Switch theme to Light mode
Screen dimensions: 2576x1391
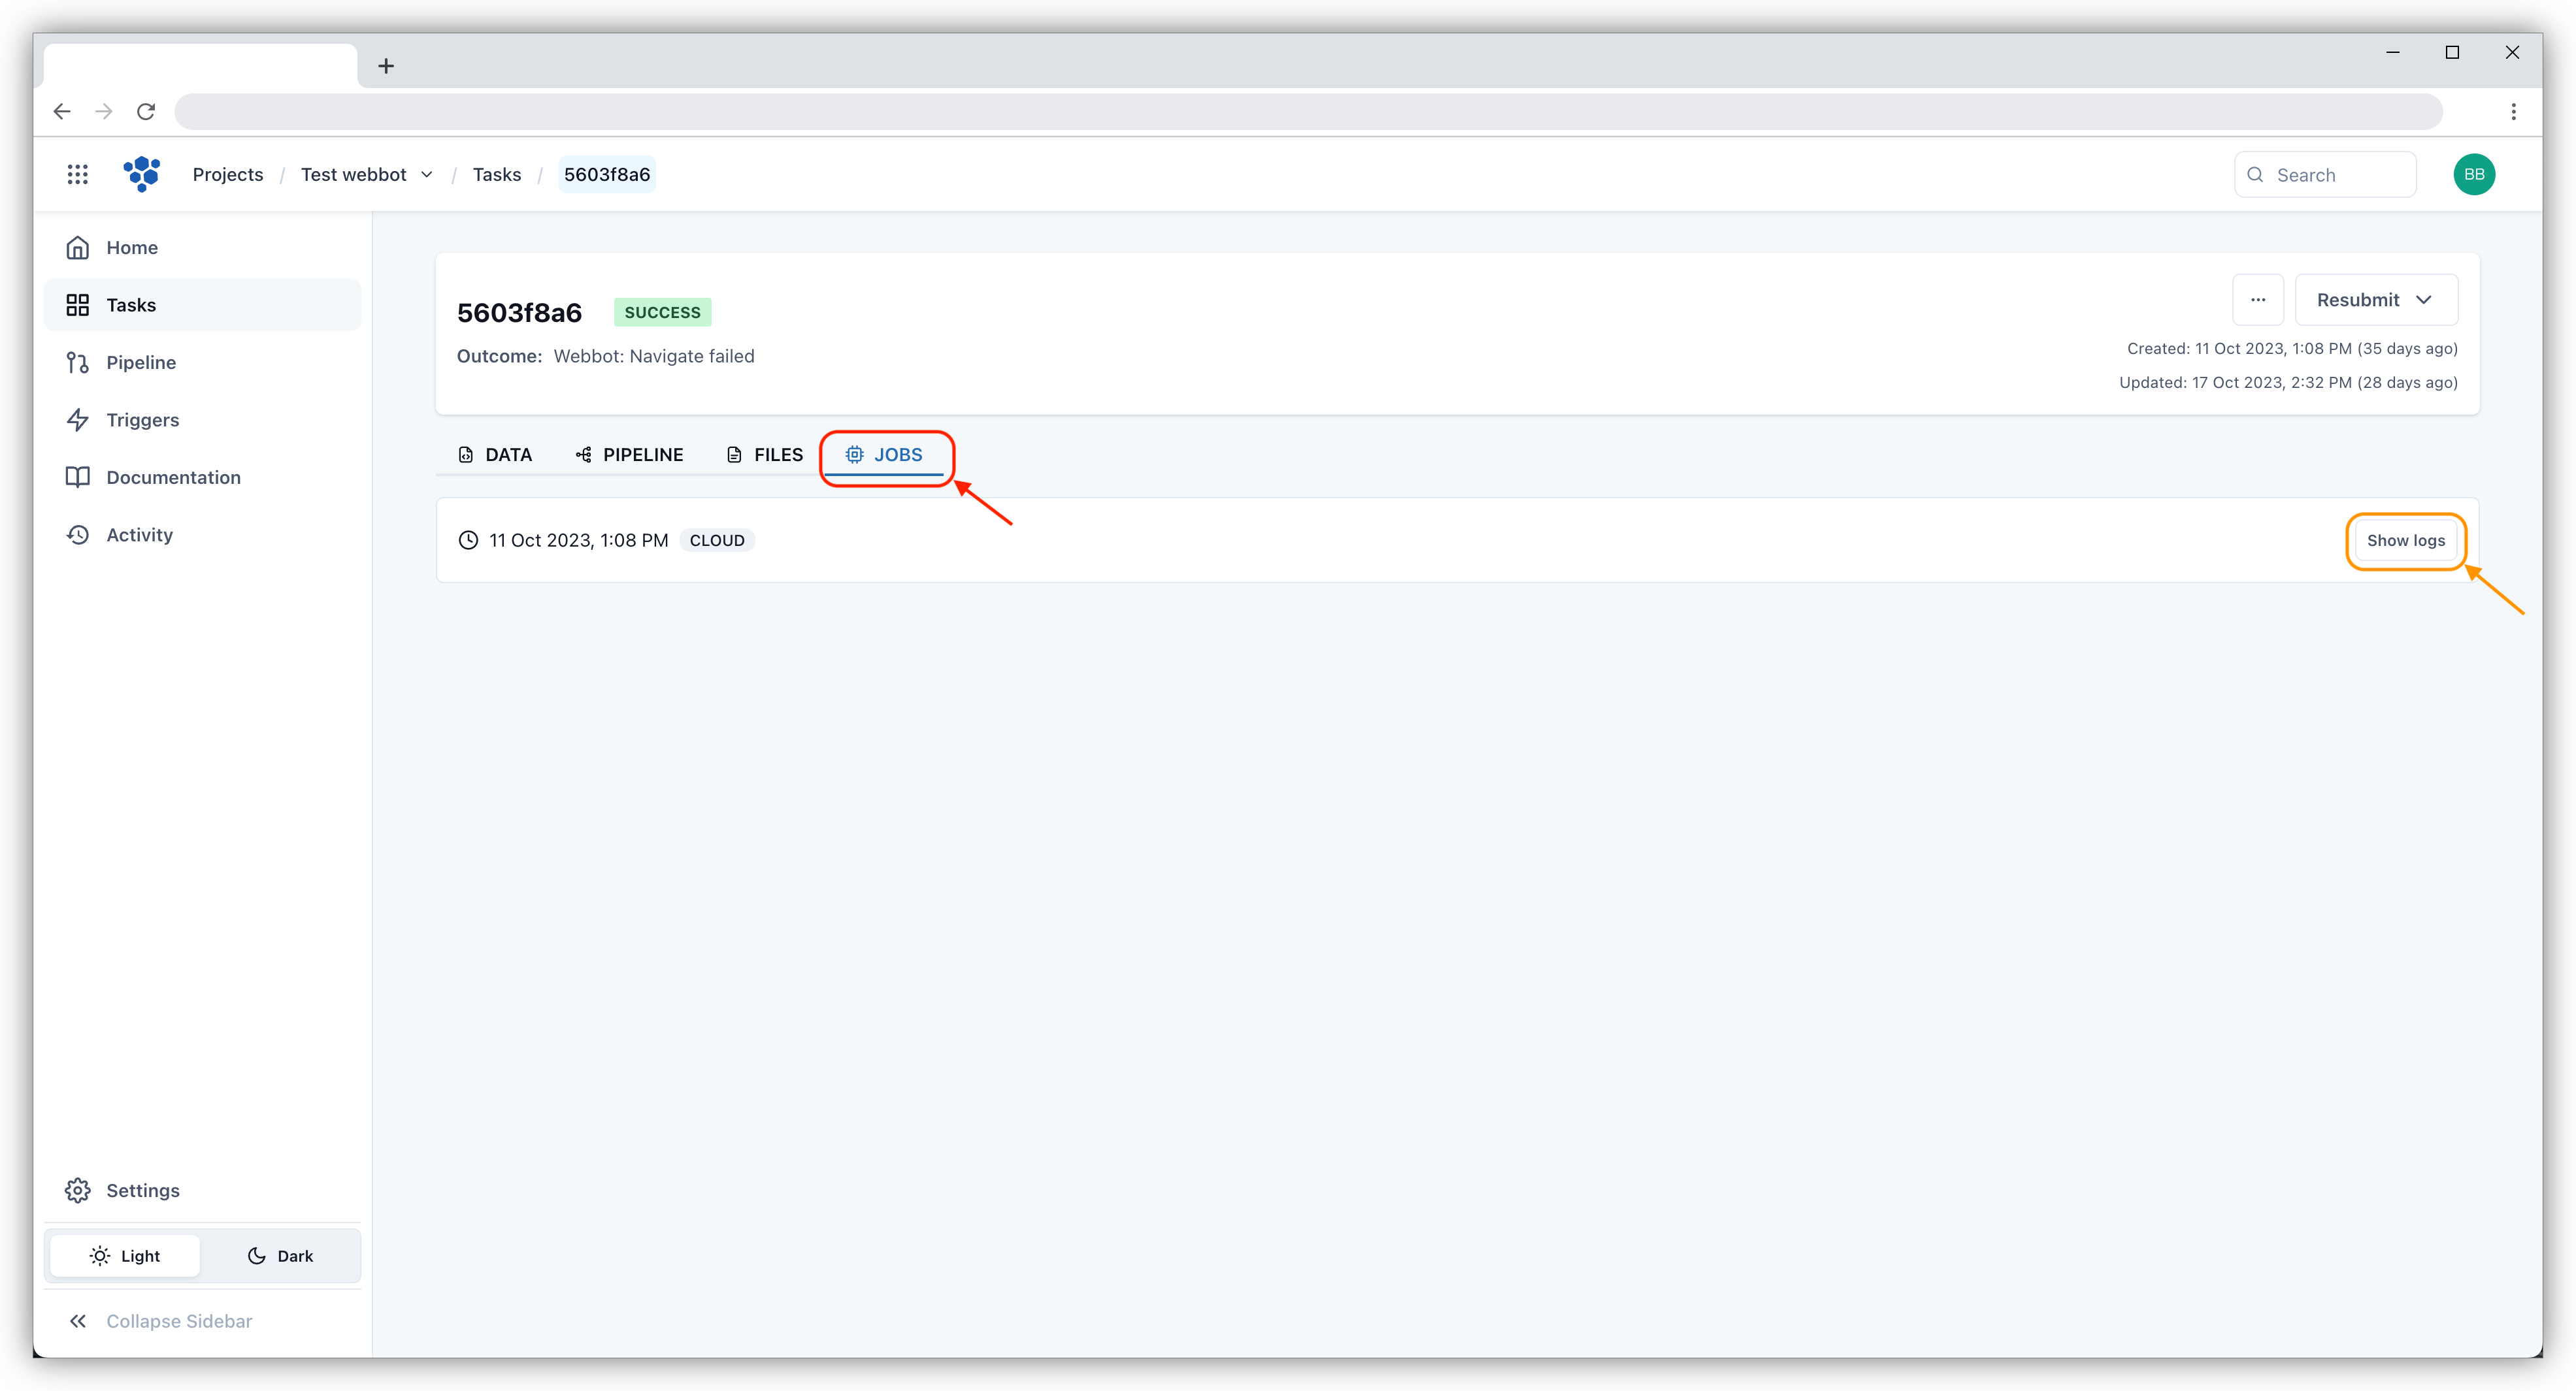point(124,1255)
